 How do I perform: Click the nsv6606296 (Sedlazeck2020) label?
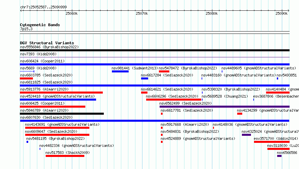[x=172, y=96]
